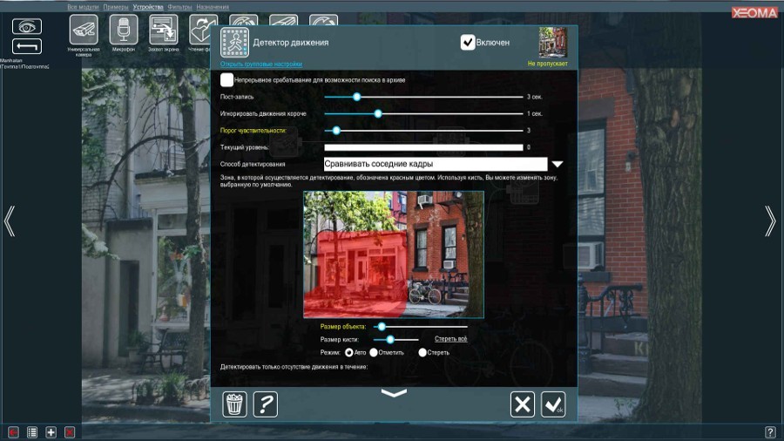This screenshot has width=784, height=441.
Task: Go to next view with right arrow
Action: pyautogui.click(x=770, y=221)
